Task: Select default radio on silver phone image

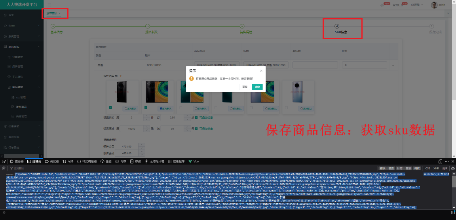Action: 306,108
